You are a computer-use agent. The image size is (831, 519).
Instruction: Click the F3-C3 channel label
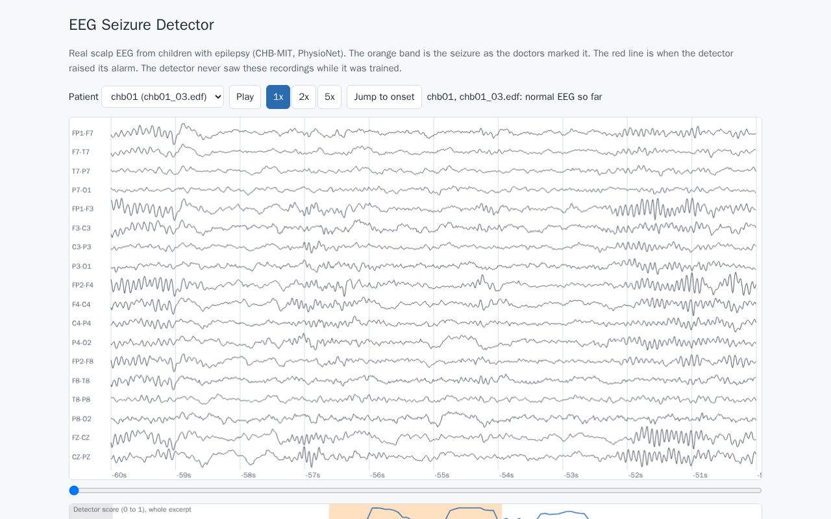pos(81,228)
